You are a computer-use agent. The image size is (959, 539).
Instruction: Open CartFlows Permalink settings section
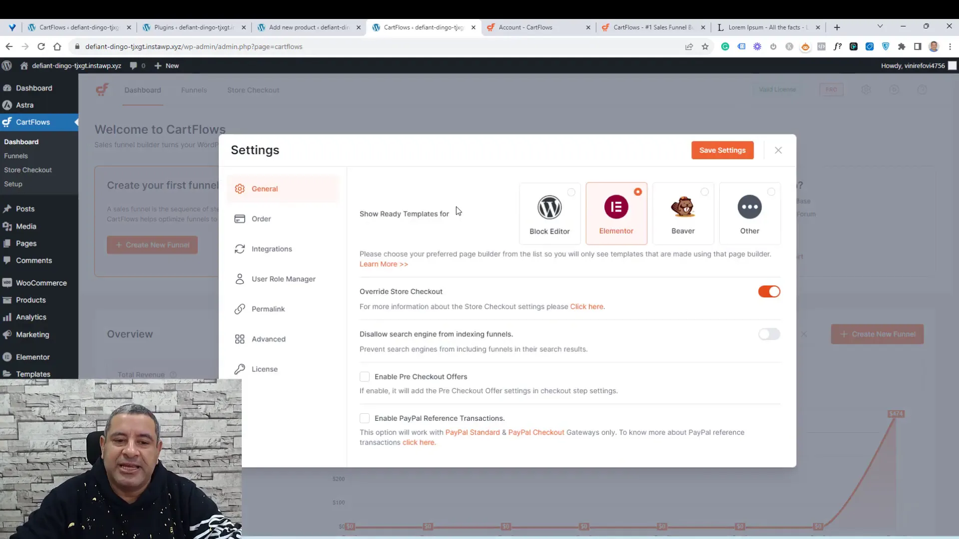[x=268, y=308]
